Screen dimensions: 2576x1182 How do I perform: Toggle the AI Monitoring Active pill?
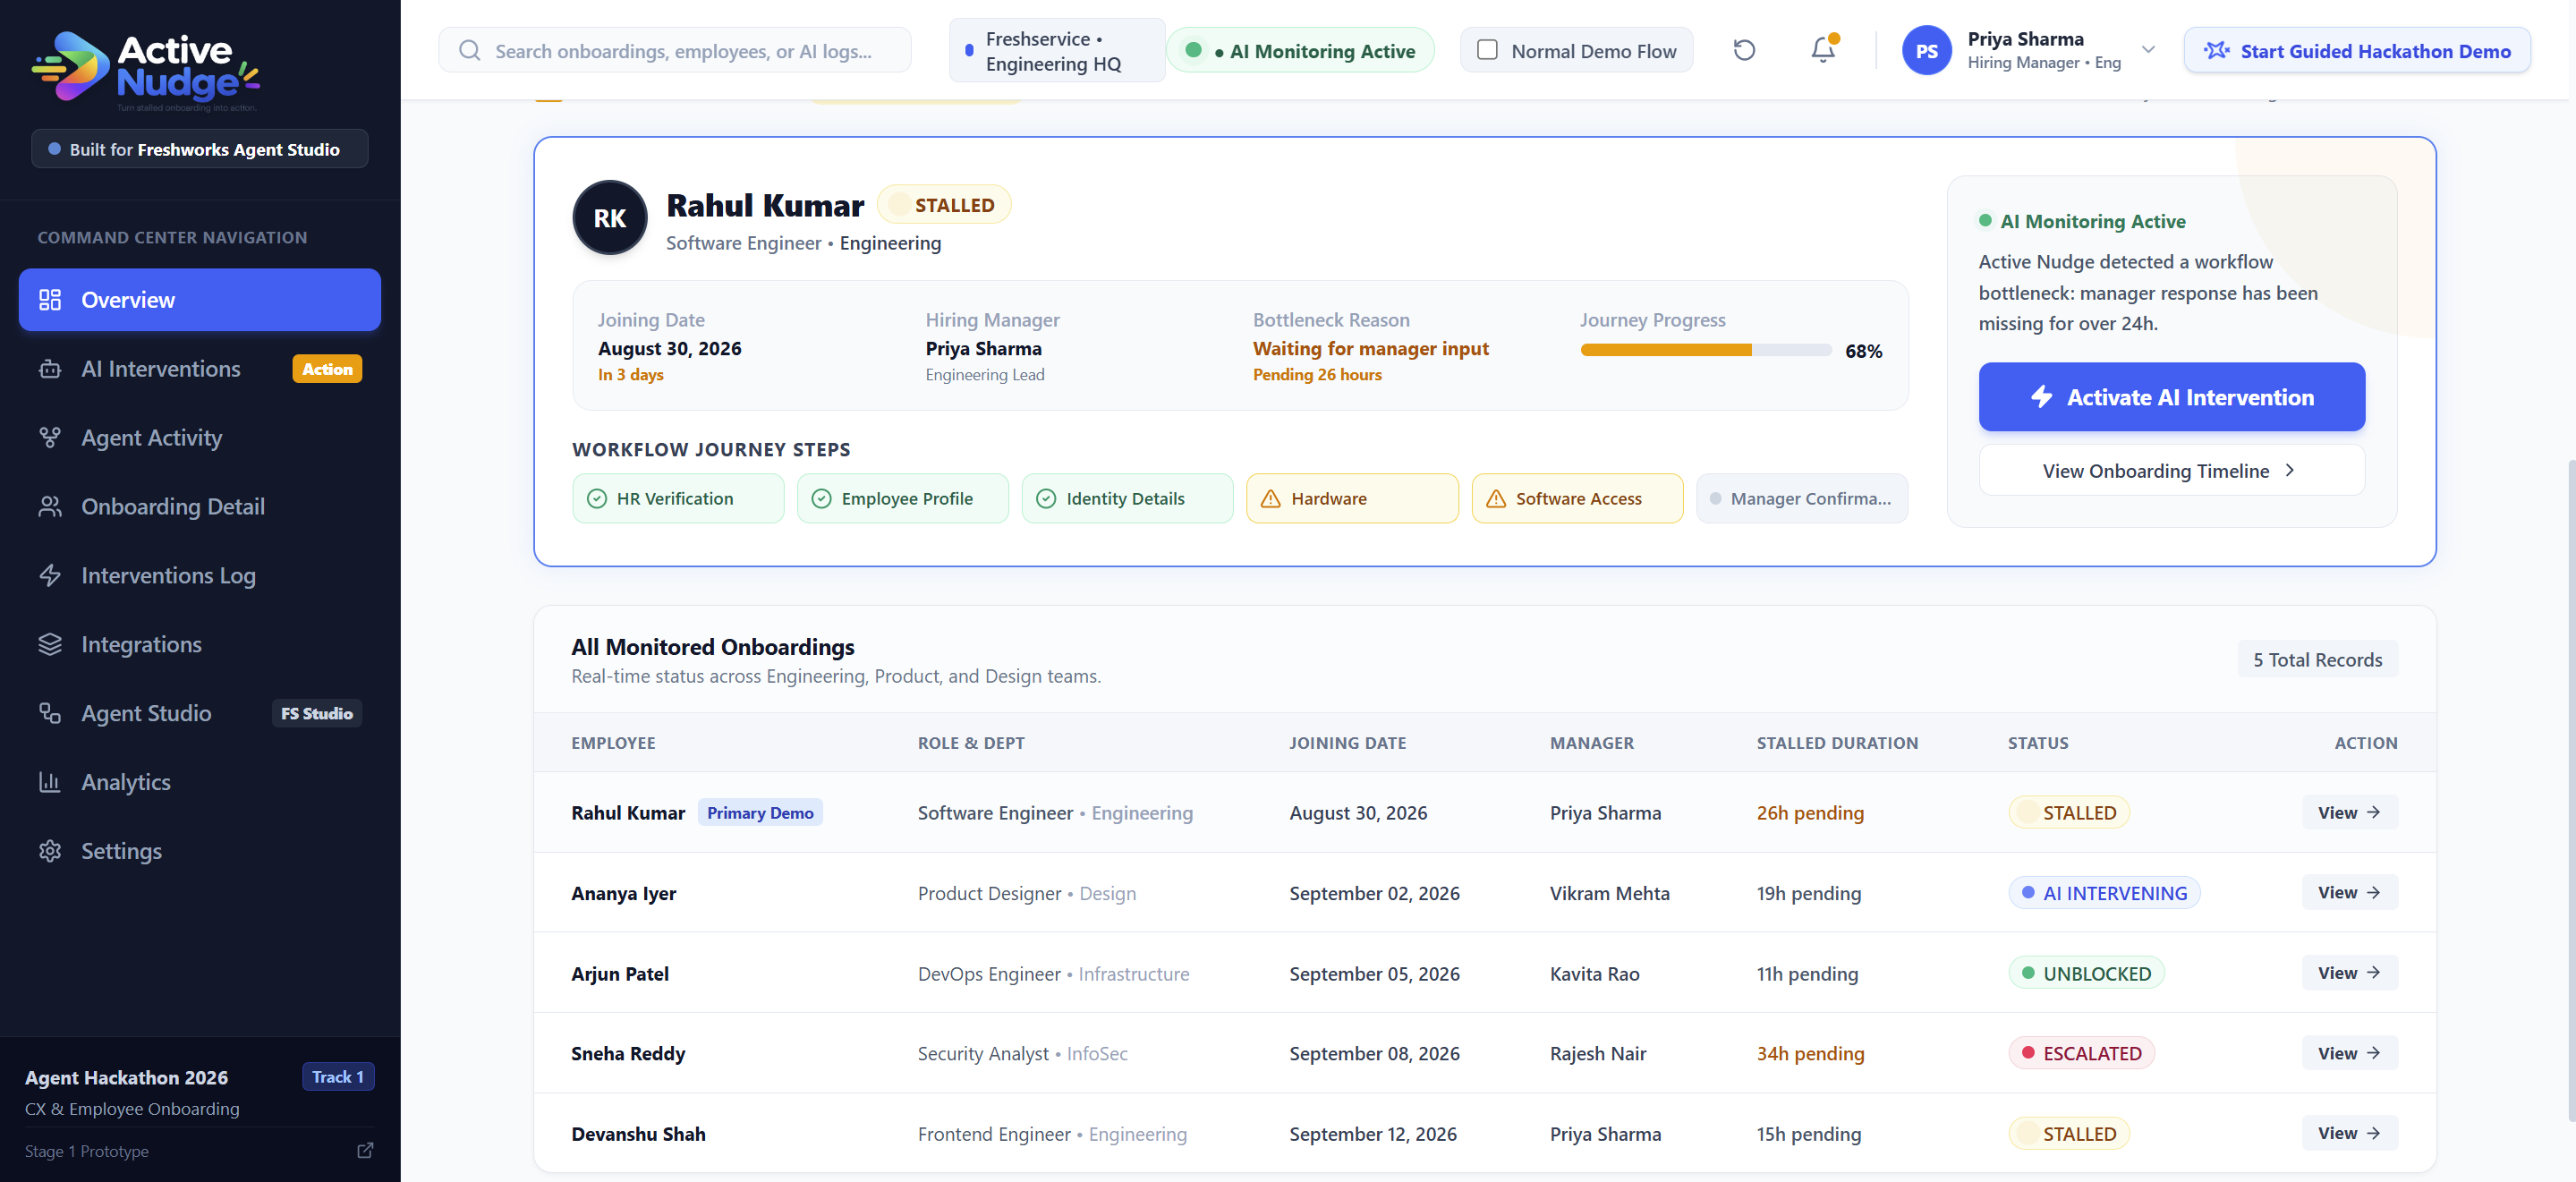(x=1300, y=51)
